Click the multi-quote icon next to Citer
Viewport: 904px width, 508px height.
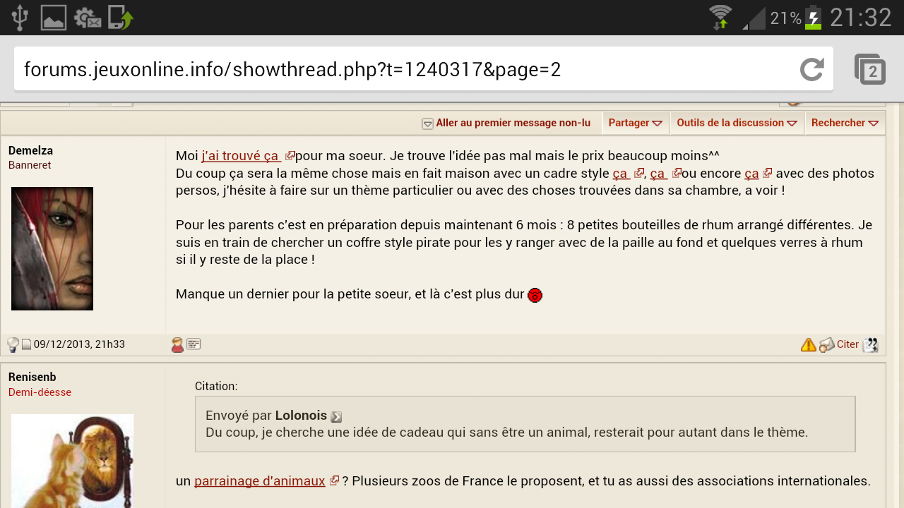tap(870, 344)
